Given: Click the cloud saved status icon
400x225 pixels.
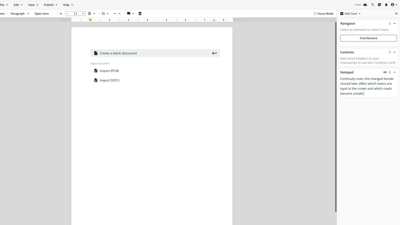Looking at the screenshot, I should pos(365,5).
